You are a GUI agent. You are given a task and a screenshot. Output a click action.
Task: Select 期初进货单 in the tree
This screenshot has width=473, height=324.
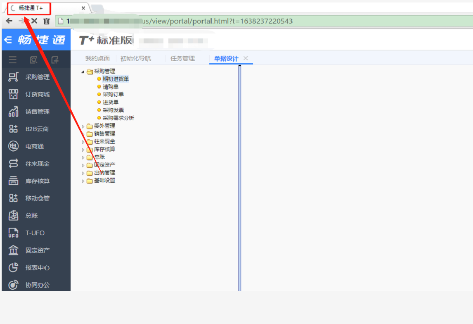point(116,79)
